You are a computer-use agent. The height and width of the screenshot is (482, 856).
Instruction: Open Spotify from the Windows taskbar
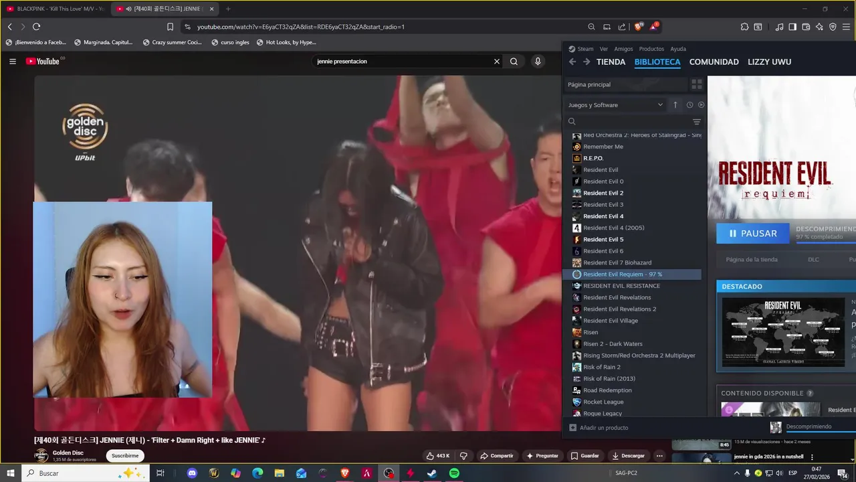coord(454,473)
